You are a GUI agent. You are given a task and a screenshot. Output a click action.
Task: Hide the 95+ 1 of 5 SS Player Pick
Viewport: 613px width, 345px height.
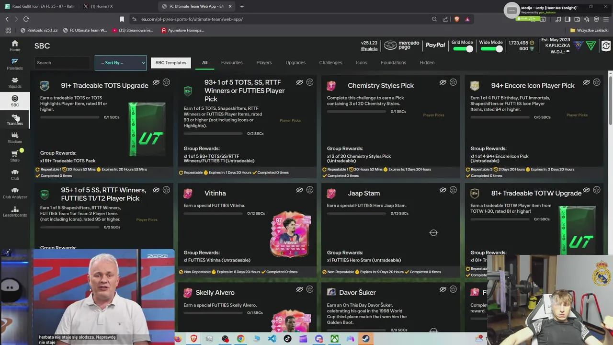click(x=156, y=190)
